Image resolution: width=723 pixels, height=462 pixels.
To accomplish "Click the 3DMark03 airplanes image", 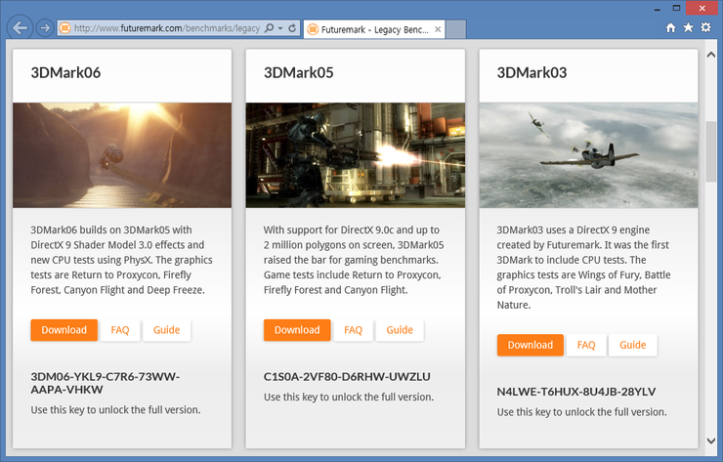I will pos(588,155).
